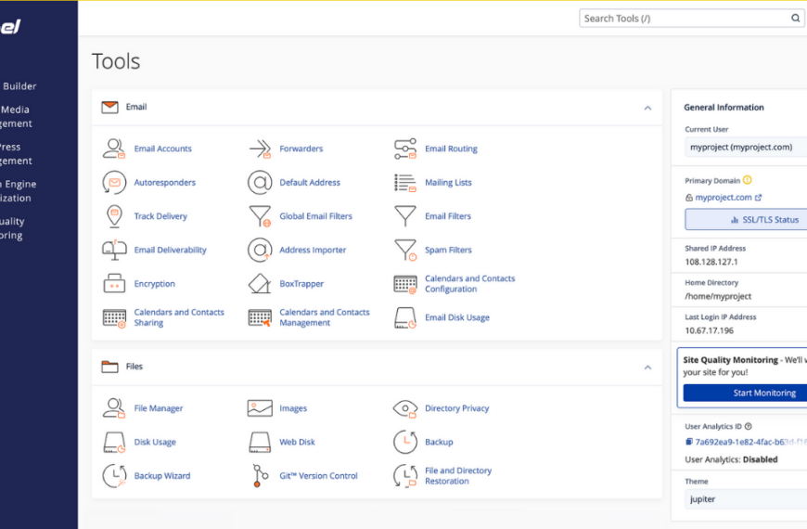Click the Backup clock icon
Viewport: 807px width, 529px height.
[405, 442]
